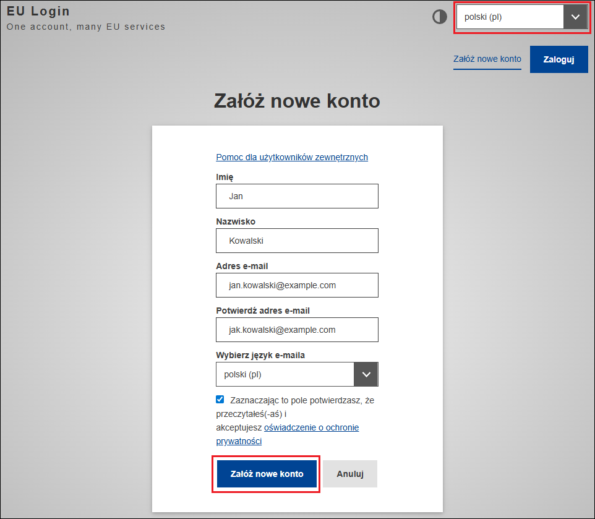Toggle the high-contrast display mode icon
The width and height of the screenshot is (595, 519).
(439, 17)
